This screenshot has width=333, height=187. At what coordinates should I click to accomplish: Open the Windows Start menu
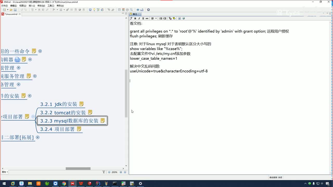tap(4, 184)
